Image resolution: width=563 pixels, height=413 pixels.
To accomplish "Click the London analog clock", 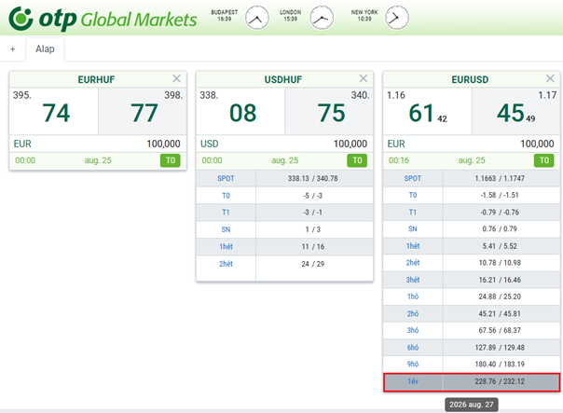I will click(322, 18).
